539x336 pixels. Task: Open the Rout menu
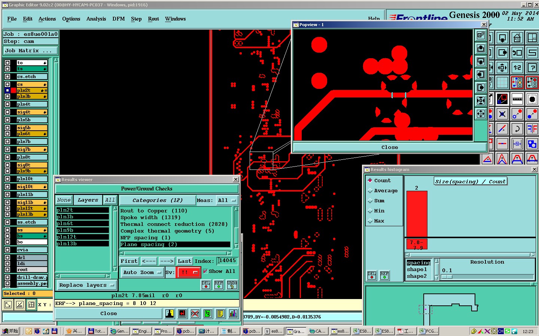tap(153, 19)
